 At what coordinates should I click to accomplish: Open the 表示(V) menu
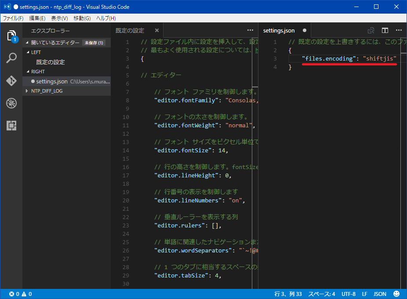point(59,18)
